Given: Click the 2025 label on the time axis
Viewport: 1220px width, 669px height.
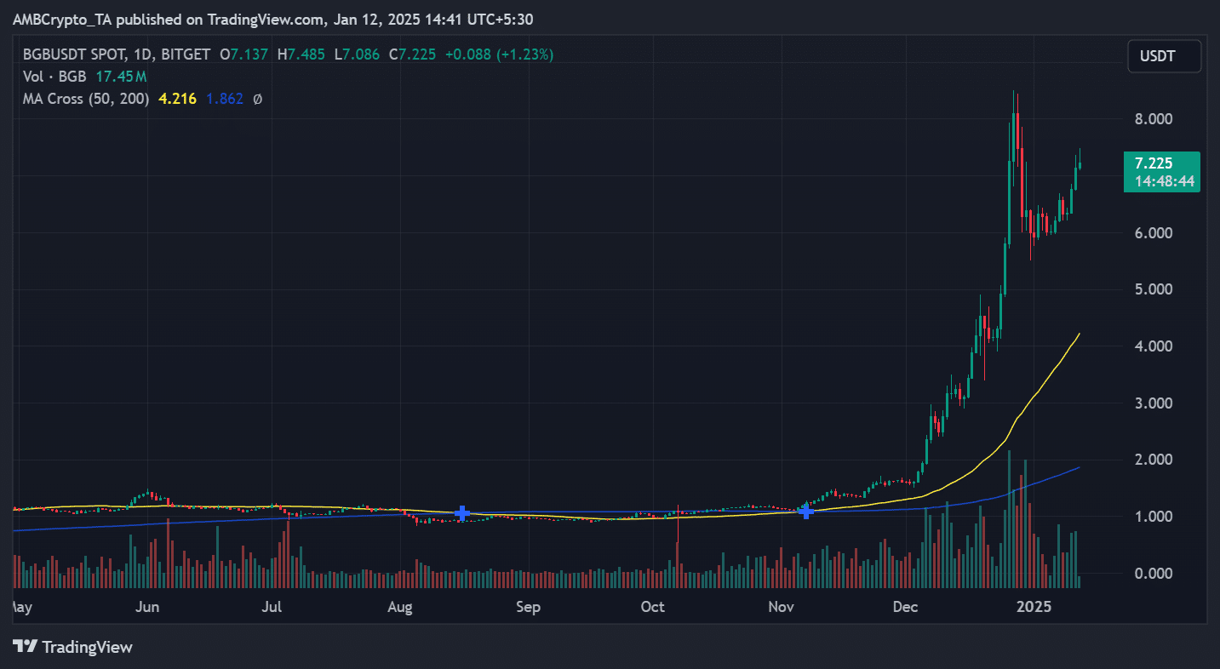Looking at the screenshot, I should pos(1034,607).
